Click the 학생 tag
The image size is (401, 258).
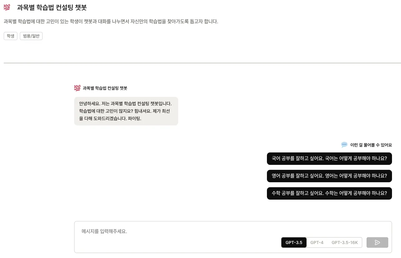click(11, 36)
